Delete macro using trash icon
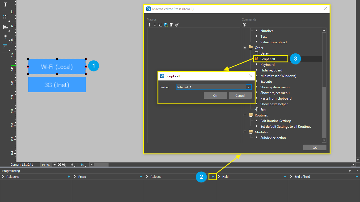The height and width of the screenshot is (202, 360). point(171,25)
